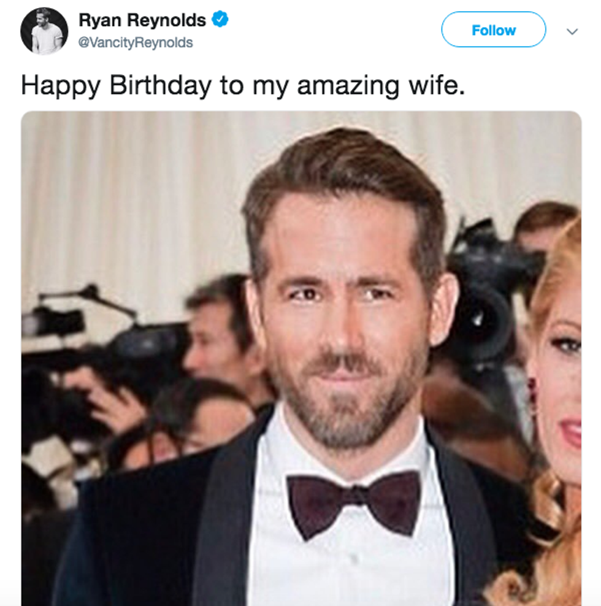Show the dropdown caret at the tweet's top right
Image resolution: width=601 pixels, height=606 pixels.
pos(572,31)
